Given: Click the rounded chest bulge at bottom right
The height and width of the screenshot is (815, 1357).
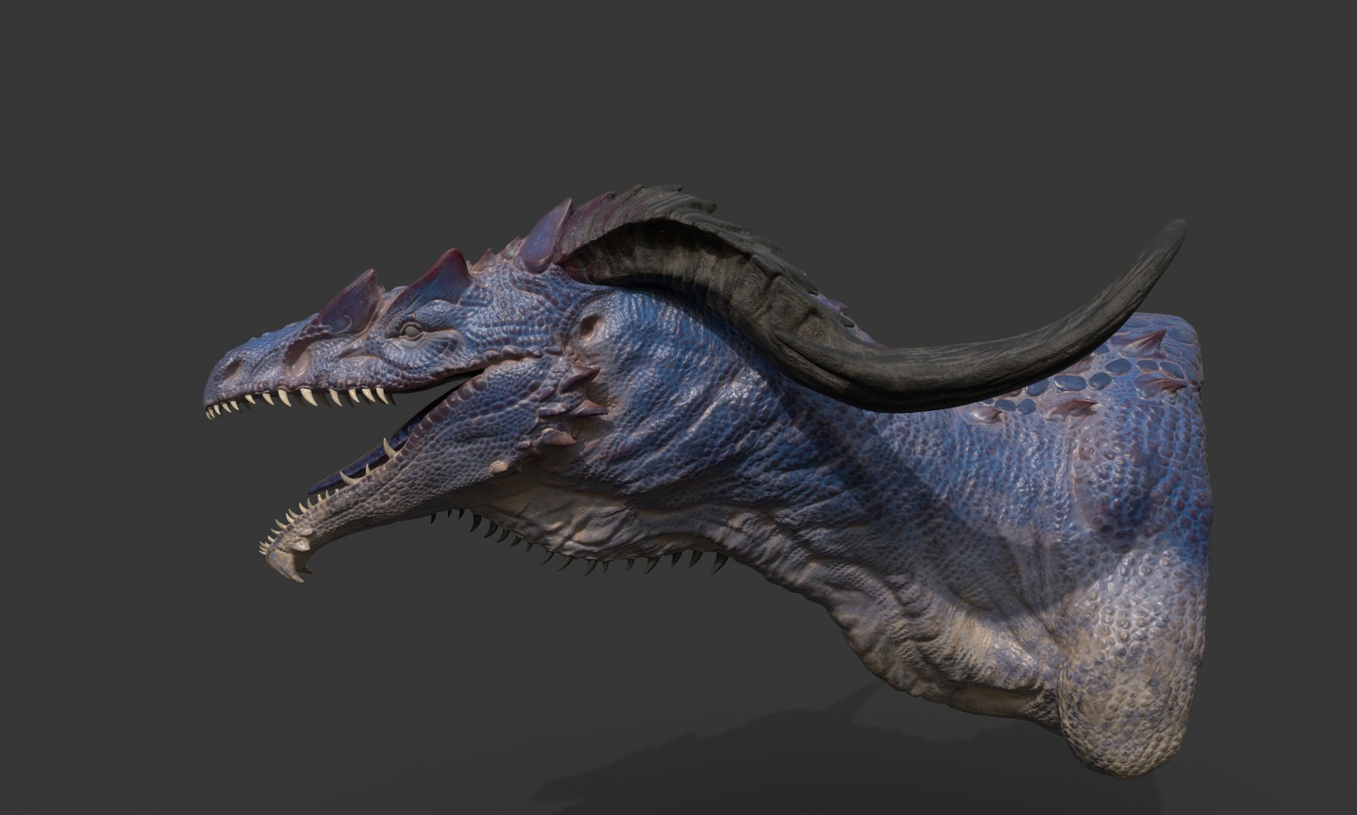Looking at the screenshot, I should [1133, 687].
